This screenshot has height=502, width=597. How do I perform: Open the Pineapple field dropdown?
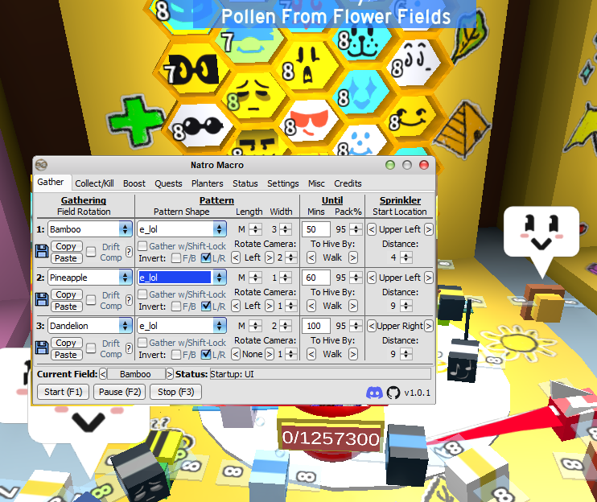pos(125,278)
